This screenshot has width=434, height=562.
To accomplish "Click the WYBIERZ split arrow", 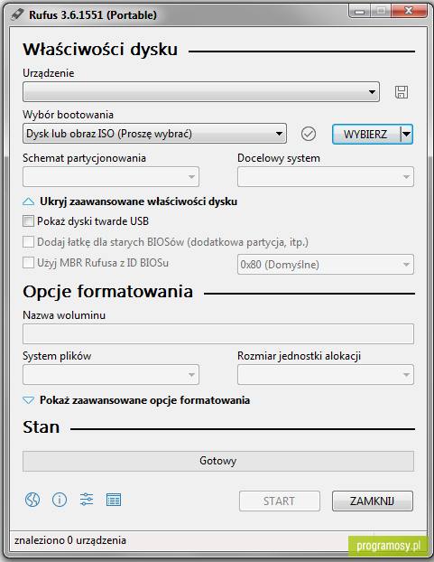I will click(406, 135).
